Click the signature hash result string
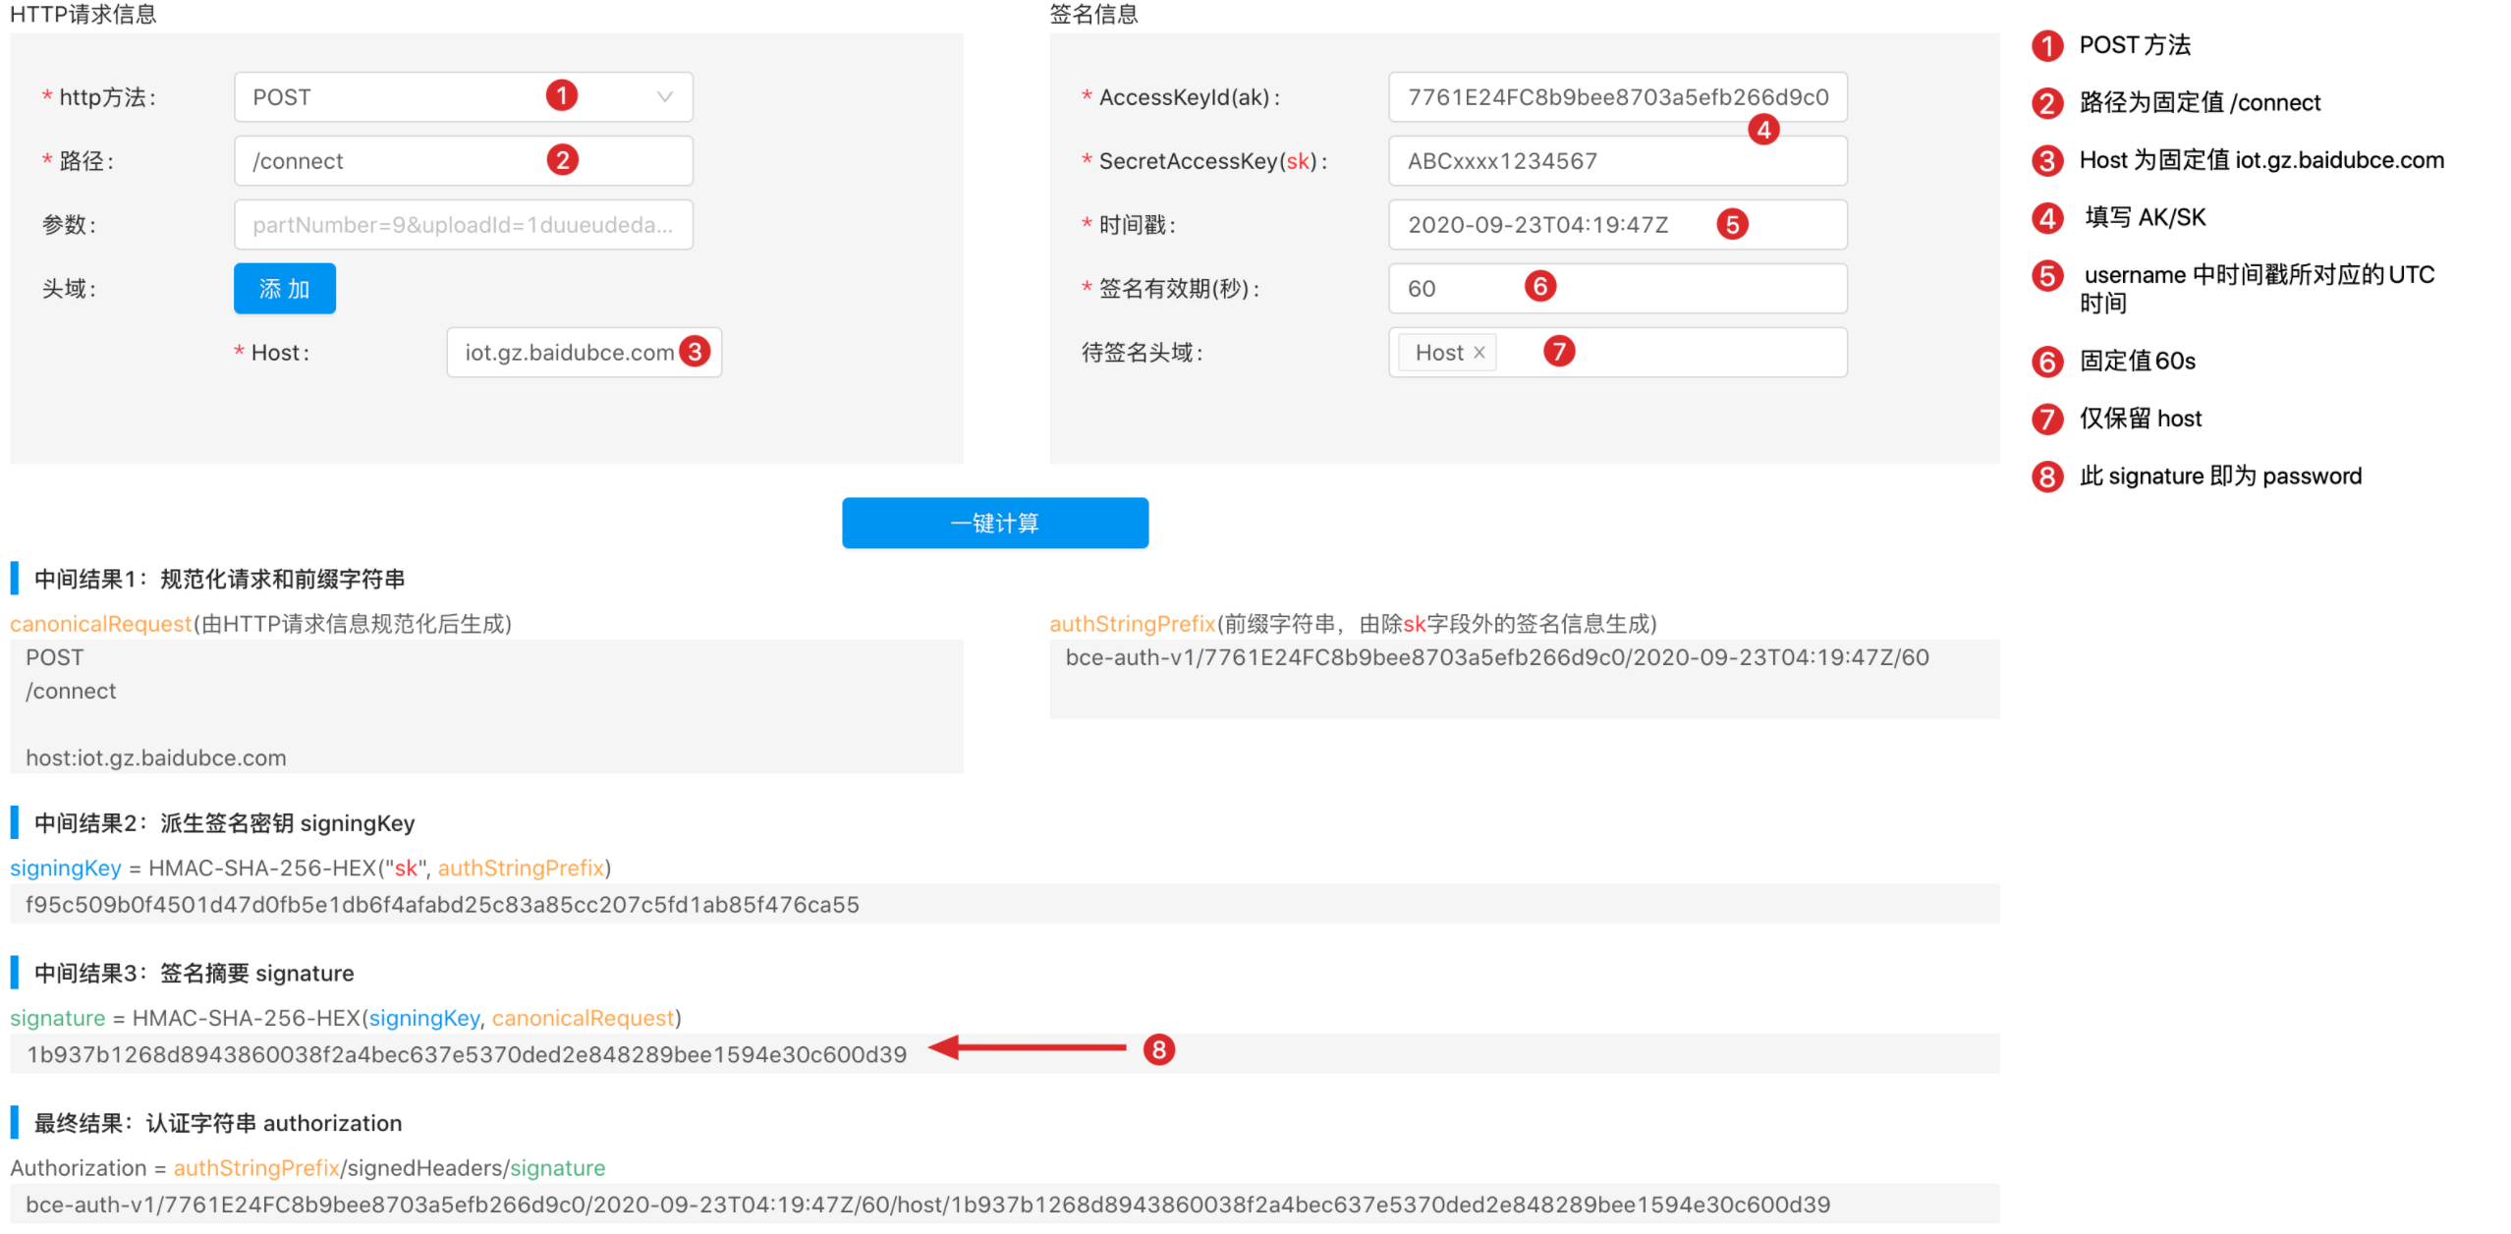This screenshot has height=1234, width=2511. pos(467,1054)
